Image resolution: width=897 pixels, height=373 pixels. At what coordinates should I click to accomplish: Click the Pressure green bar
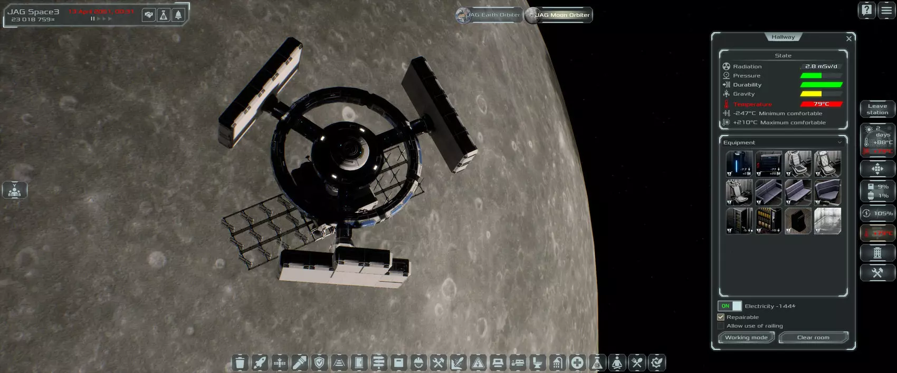[811, 76]
